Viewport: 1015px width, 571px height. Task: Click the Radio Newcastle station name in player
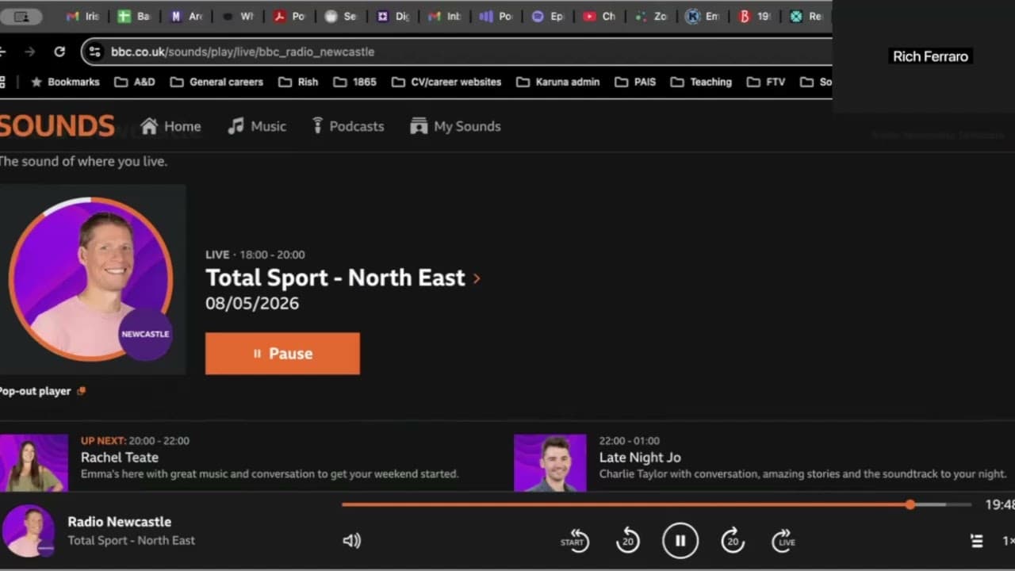[120, 522]
